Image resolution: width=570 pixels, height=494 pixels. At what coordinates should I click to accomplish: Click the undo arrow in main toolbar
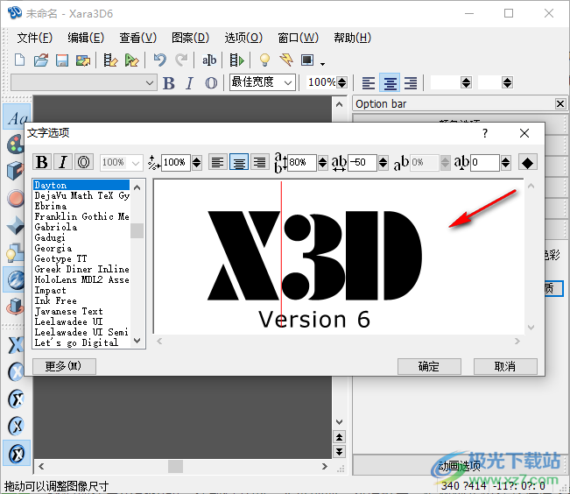pyautogui.click(x=159, y=60)
